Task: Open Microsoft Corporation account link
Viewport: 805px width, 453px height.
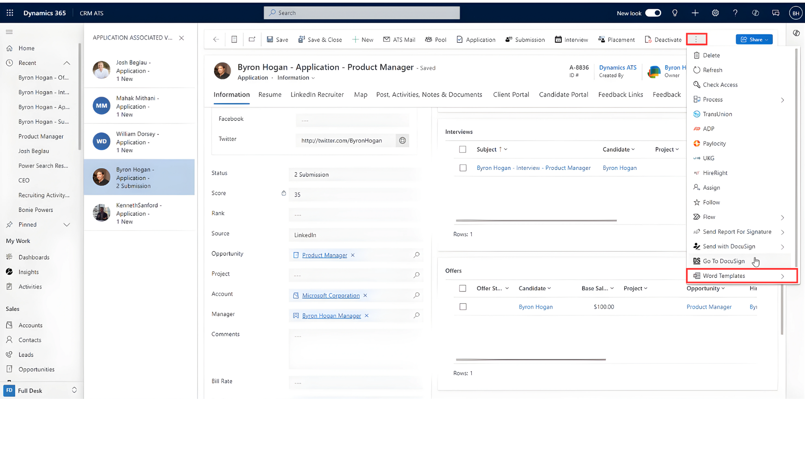Action: (x=331, y=295)
